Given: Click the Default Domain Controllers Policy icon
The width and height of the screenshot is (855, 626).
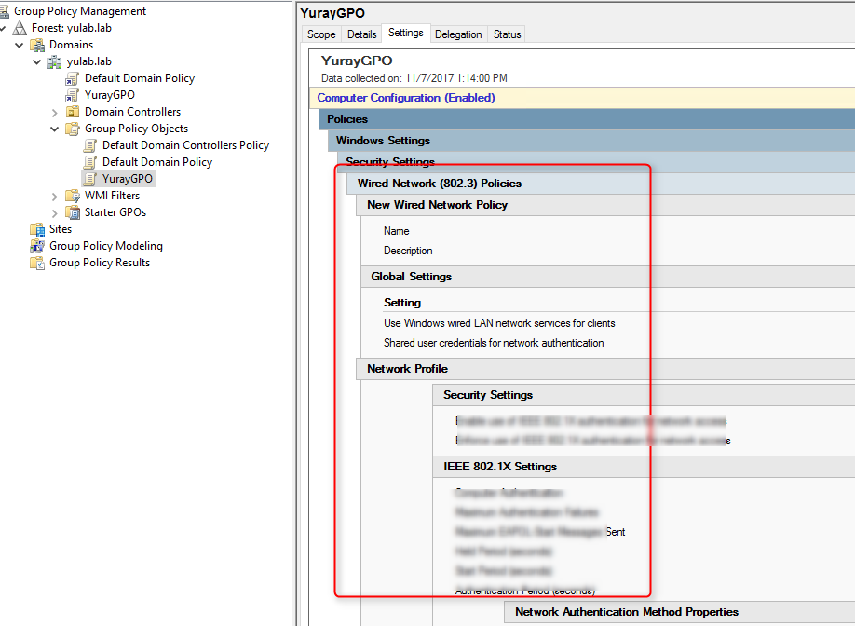Looking at the screenshot, I should (x=90, y=145).
